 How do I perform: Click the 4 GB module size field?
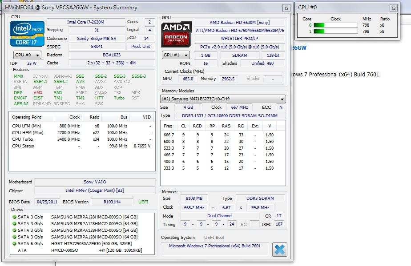pos(188,107)
